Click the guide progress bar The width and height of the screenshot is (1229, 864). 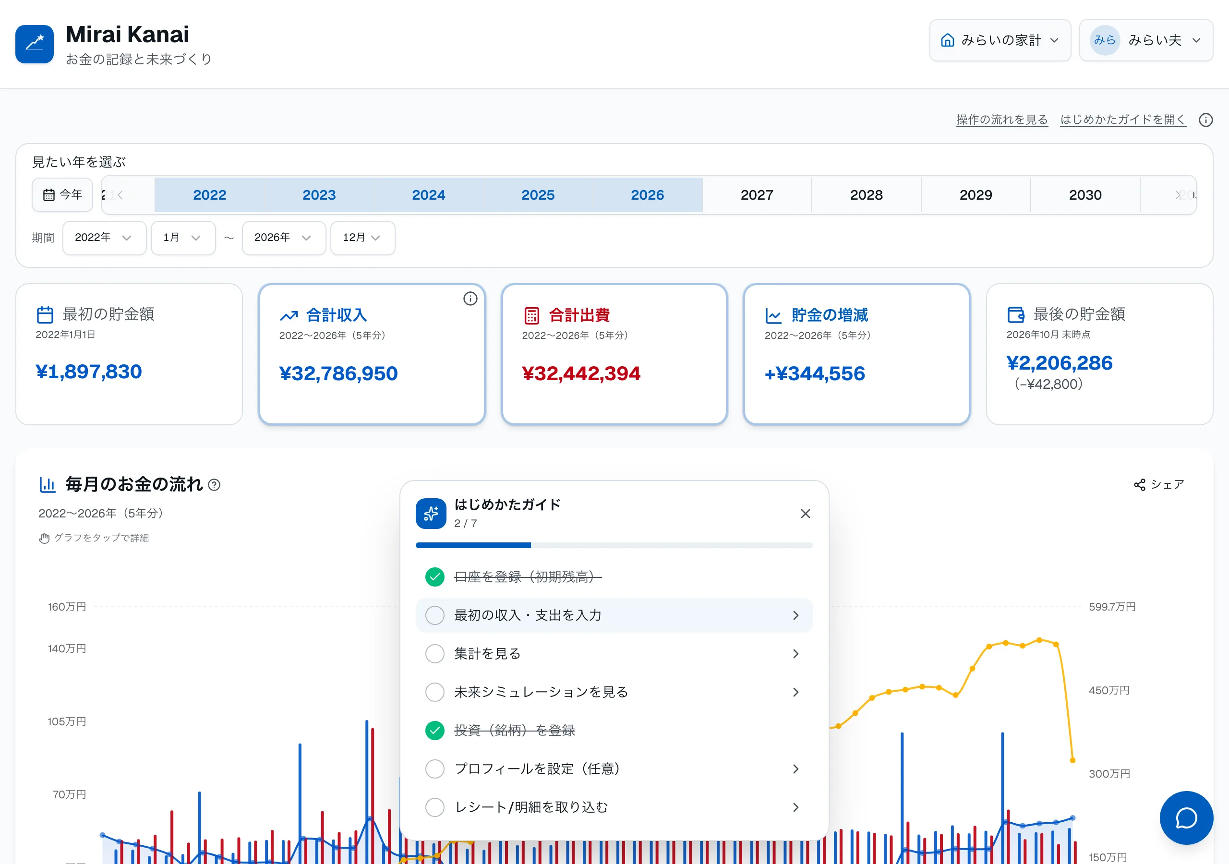coord(614,545)
